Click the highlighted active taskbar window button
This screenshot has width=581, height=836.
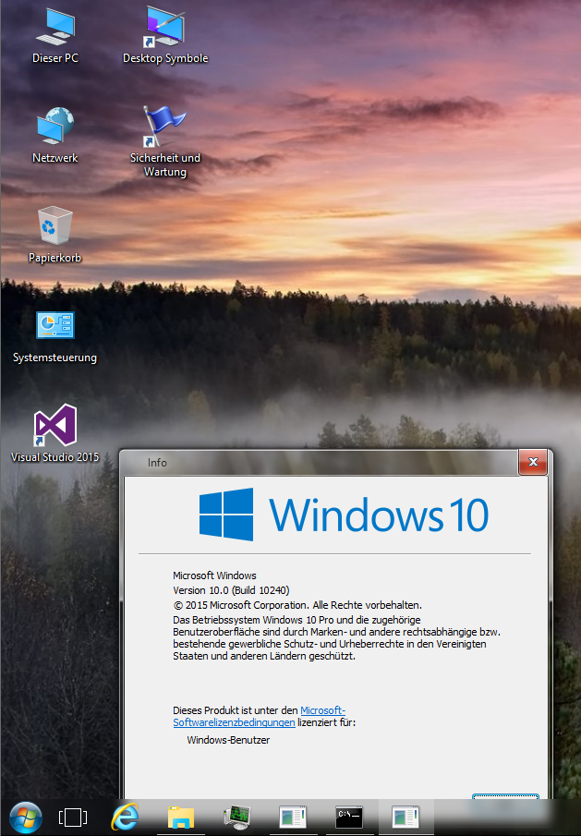pos(405,817)
